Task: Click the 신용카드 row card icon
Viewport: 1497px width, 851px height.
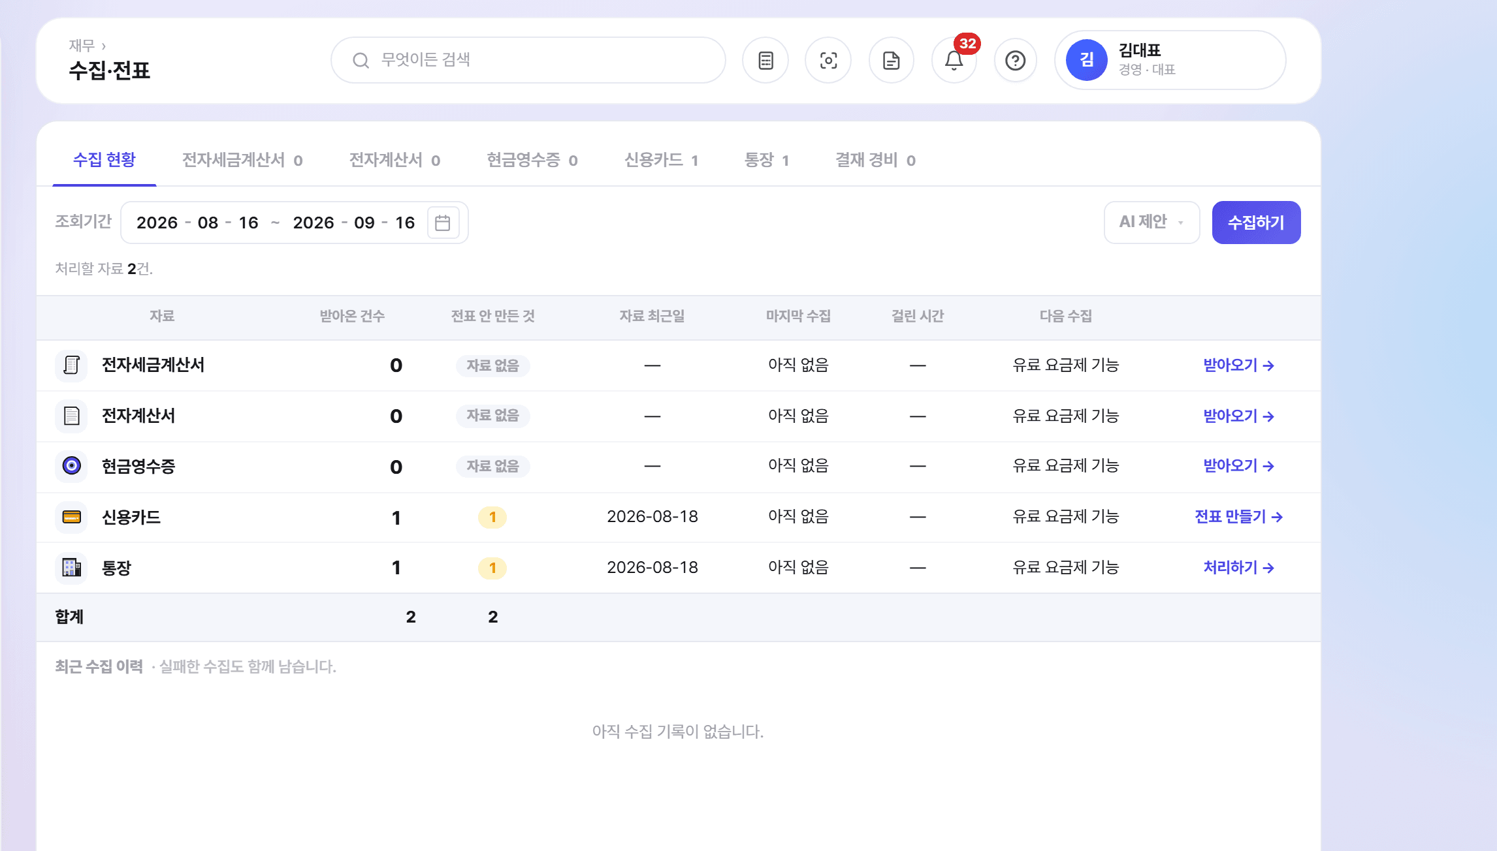Action: pos(71,517)
